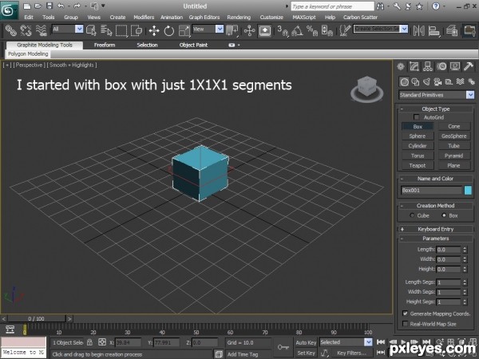The image size is (479, 359).
Task: Click the Pyramid primitive button
Action: [453, 156]
